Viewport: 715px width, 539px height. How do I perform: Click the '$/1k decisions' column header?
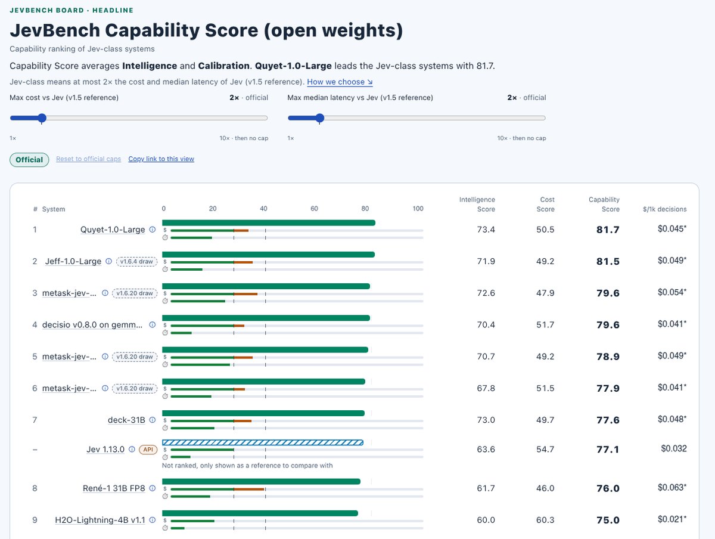pyautogui.click(x=664, y=209)
